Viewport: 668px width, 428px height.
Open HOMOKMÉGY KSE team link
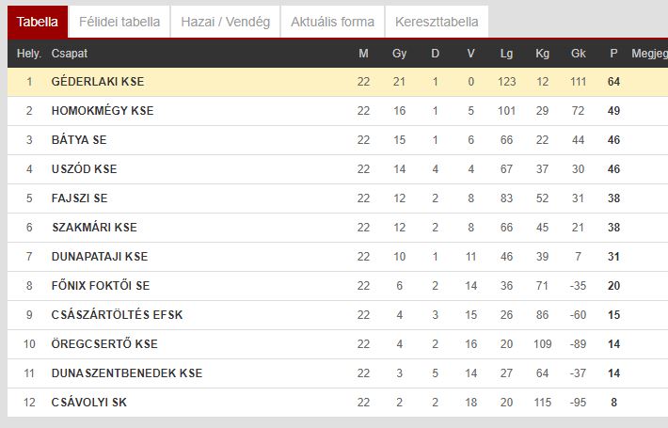click(x=103, y=111)
